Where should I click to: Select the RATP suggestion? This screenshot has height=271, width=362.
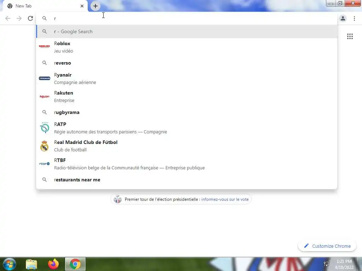187,128
